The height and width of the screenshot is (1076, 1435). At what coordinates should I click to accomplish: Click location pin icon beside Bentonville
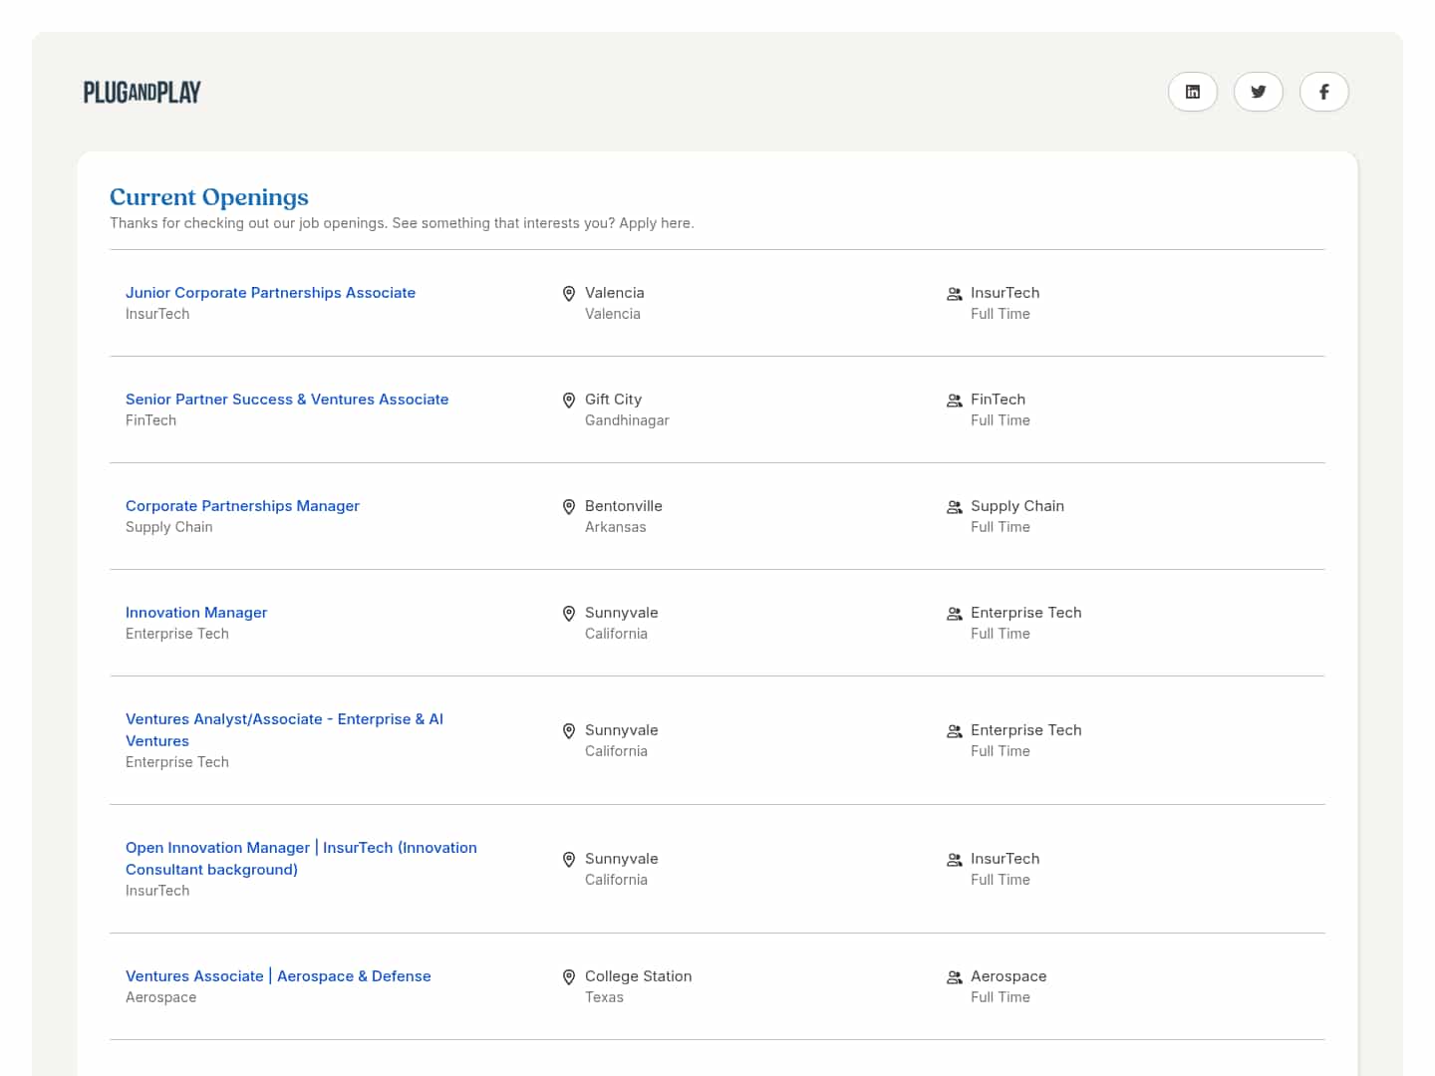(x=569, y=507)
